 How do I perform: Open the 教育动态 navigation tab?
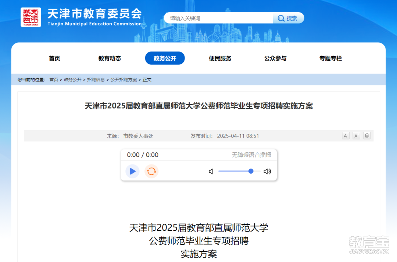110,58
